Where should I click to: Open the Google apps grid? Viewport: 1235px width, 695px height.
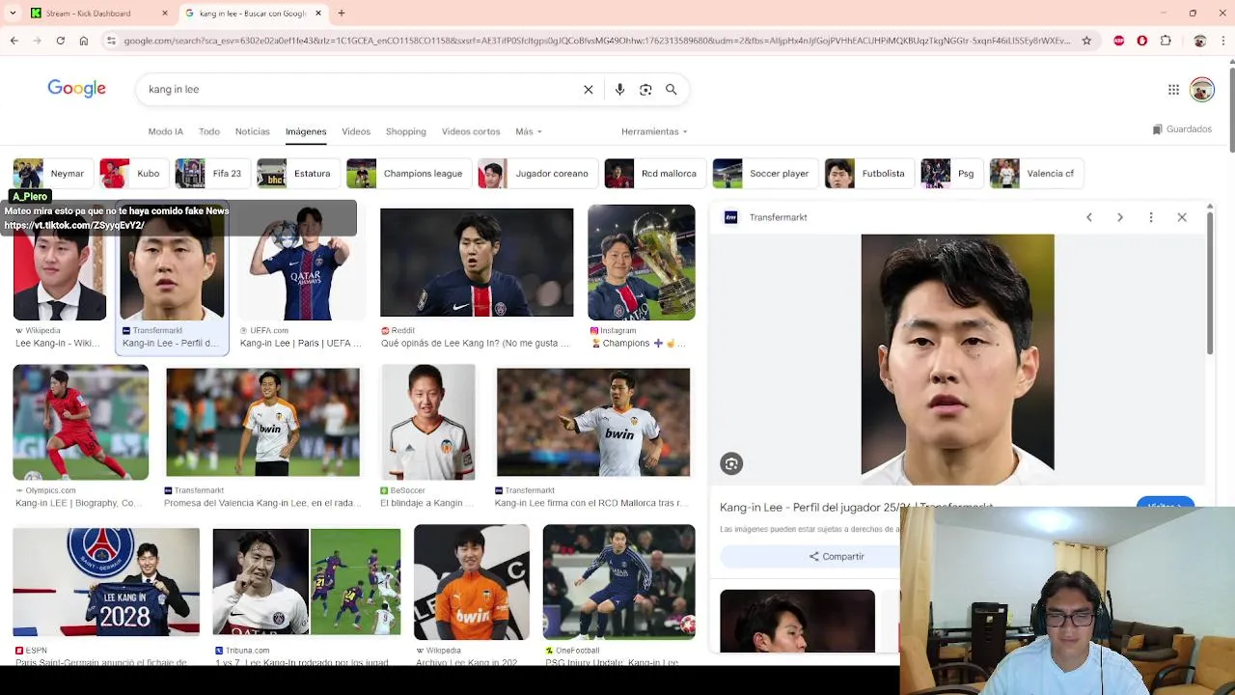point(1173,90)
